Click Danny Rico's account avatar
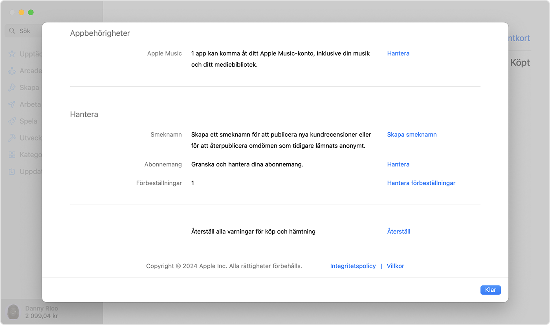Viewport: 550px width, 325px height. coord(14,312)
